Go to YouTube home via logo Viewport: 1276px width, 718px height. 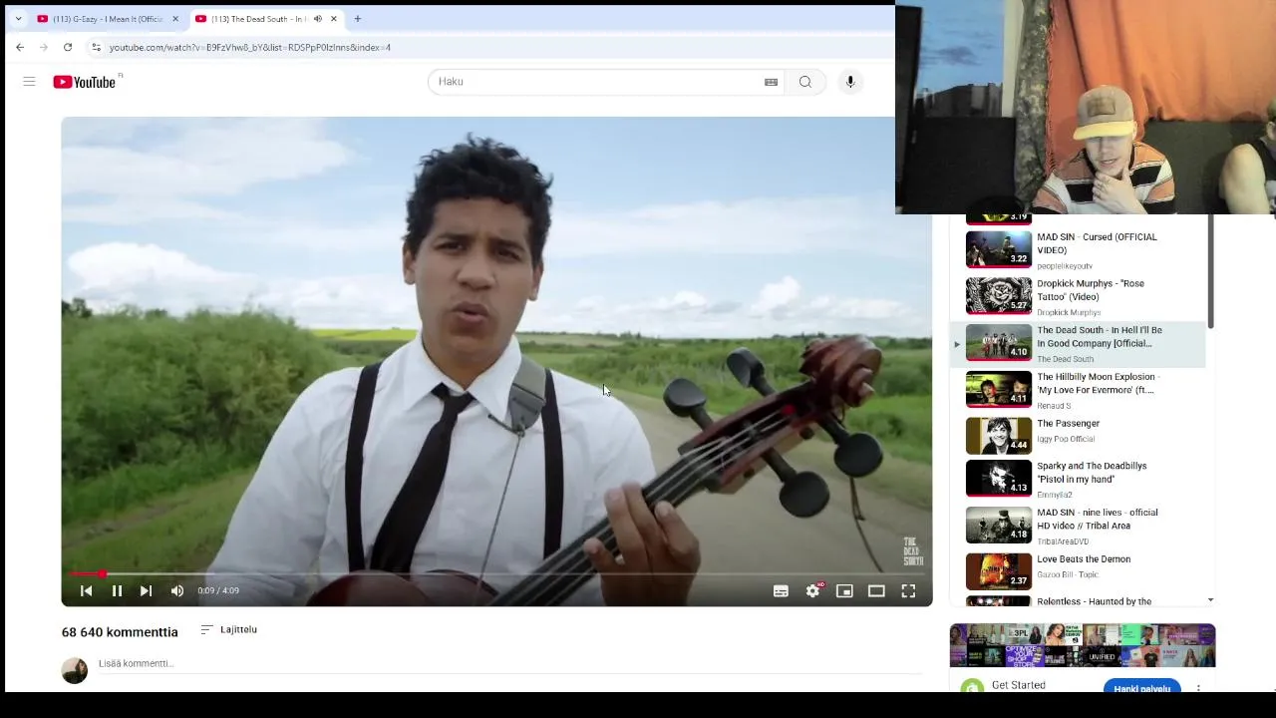(x=87, y=82)
